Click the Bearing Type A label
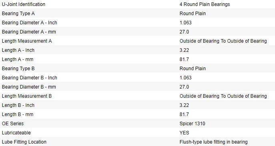 [18, 14]
